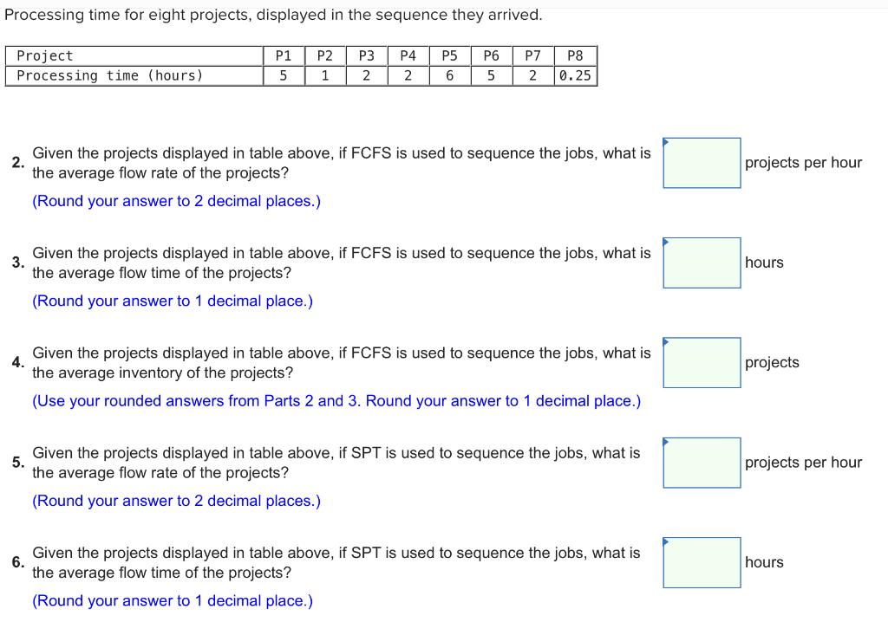Click the corner marker on question 5's answer box
Image resolution: width=888 pixels, height=622 pixels.
[x=666, y=443]
